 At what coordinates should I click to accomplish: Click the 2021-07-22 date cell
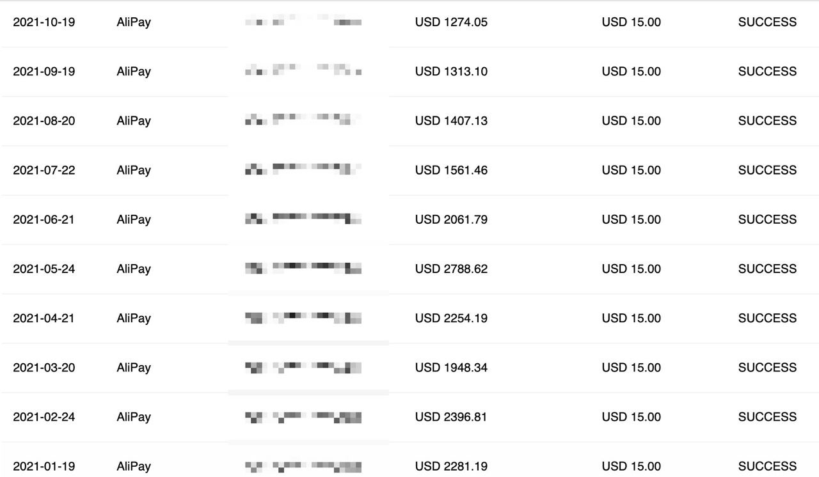point(44,170)
